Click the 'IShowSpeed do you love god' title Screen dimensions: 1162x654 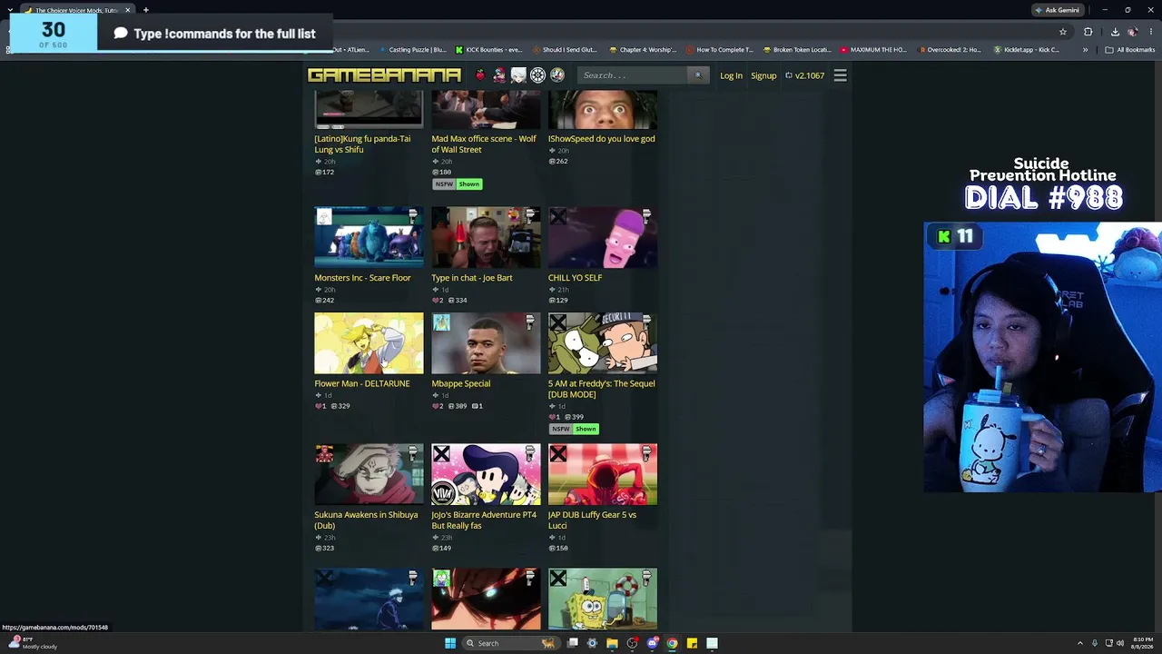click(601, 139)
